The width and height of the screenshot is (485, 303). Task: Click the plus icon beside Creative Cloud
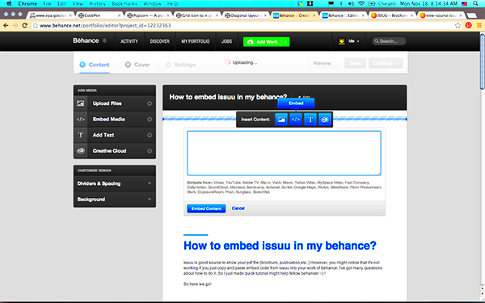[150, 151]
